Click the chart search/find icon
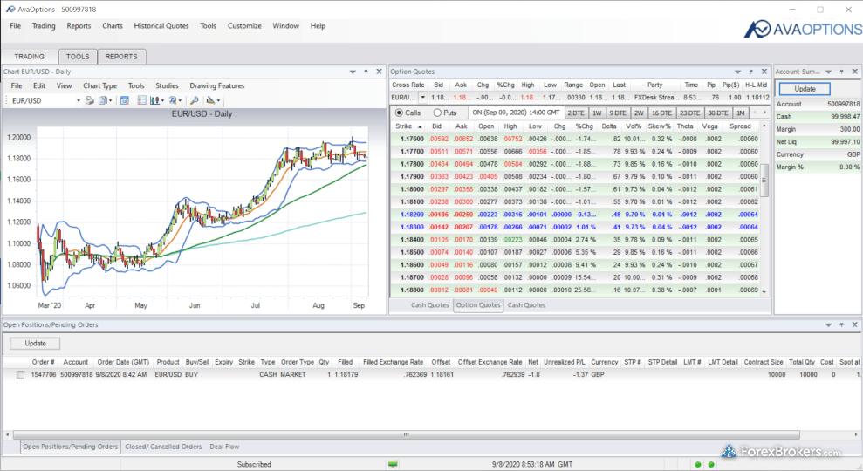The width and height of the screenshot is (863, 471). [195, 100]
